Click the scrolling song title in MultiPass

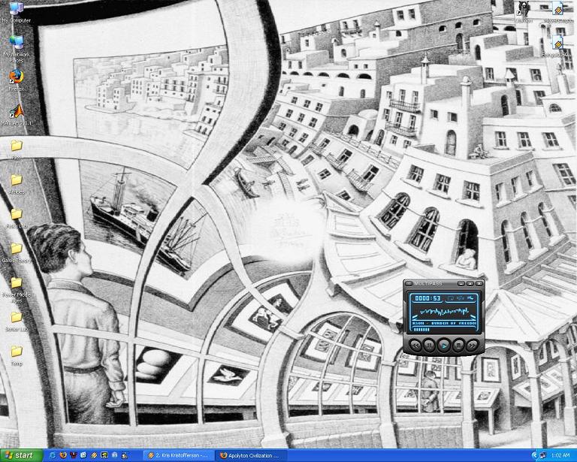point(444,323)
